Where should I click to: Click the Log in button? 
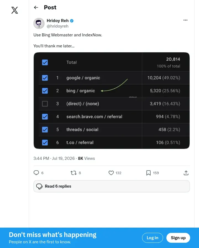coord(152,238)
